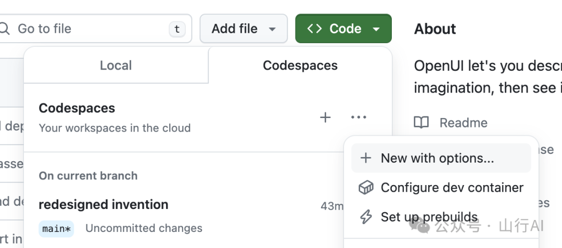562x248 pixels.
Task: Click the main* branch label
Action: click(x=56, y=229)
